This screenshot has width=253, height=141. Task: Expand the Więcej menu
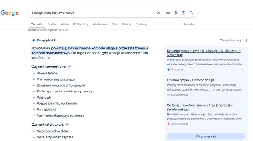tap(141, 24)
